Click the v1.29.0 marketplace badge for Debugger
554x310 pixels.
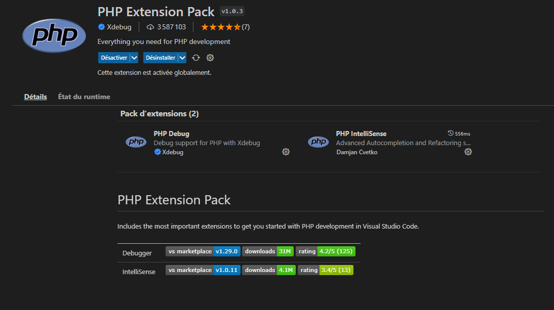click(227, 251)
